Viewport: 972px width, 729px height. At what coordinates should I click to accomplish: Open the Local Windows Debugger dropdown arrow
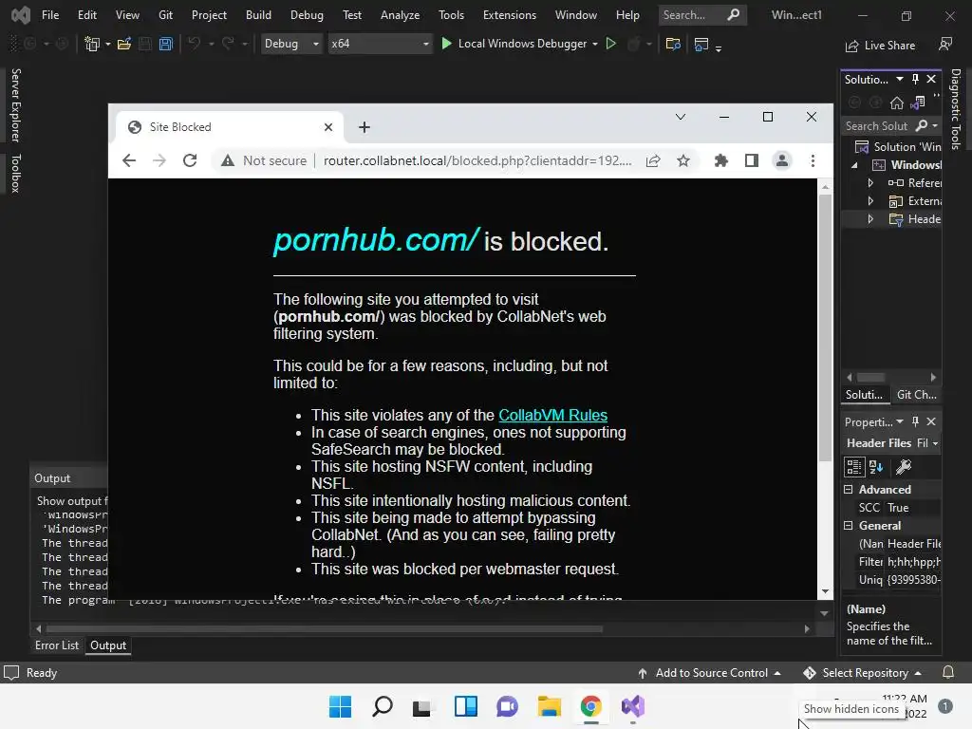pyautogui.click(x=595, y=44)
